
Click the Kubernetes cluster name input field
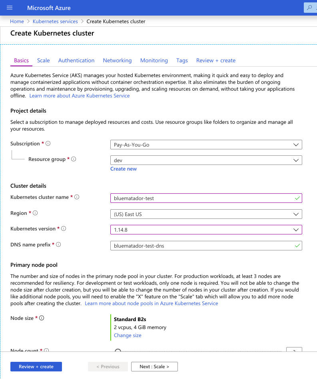pos(206,198)
